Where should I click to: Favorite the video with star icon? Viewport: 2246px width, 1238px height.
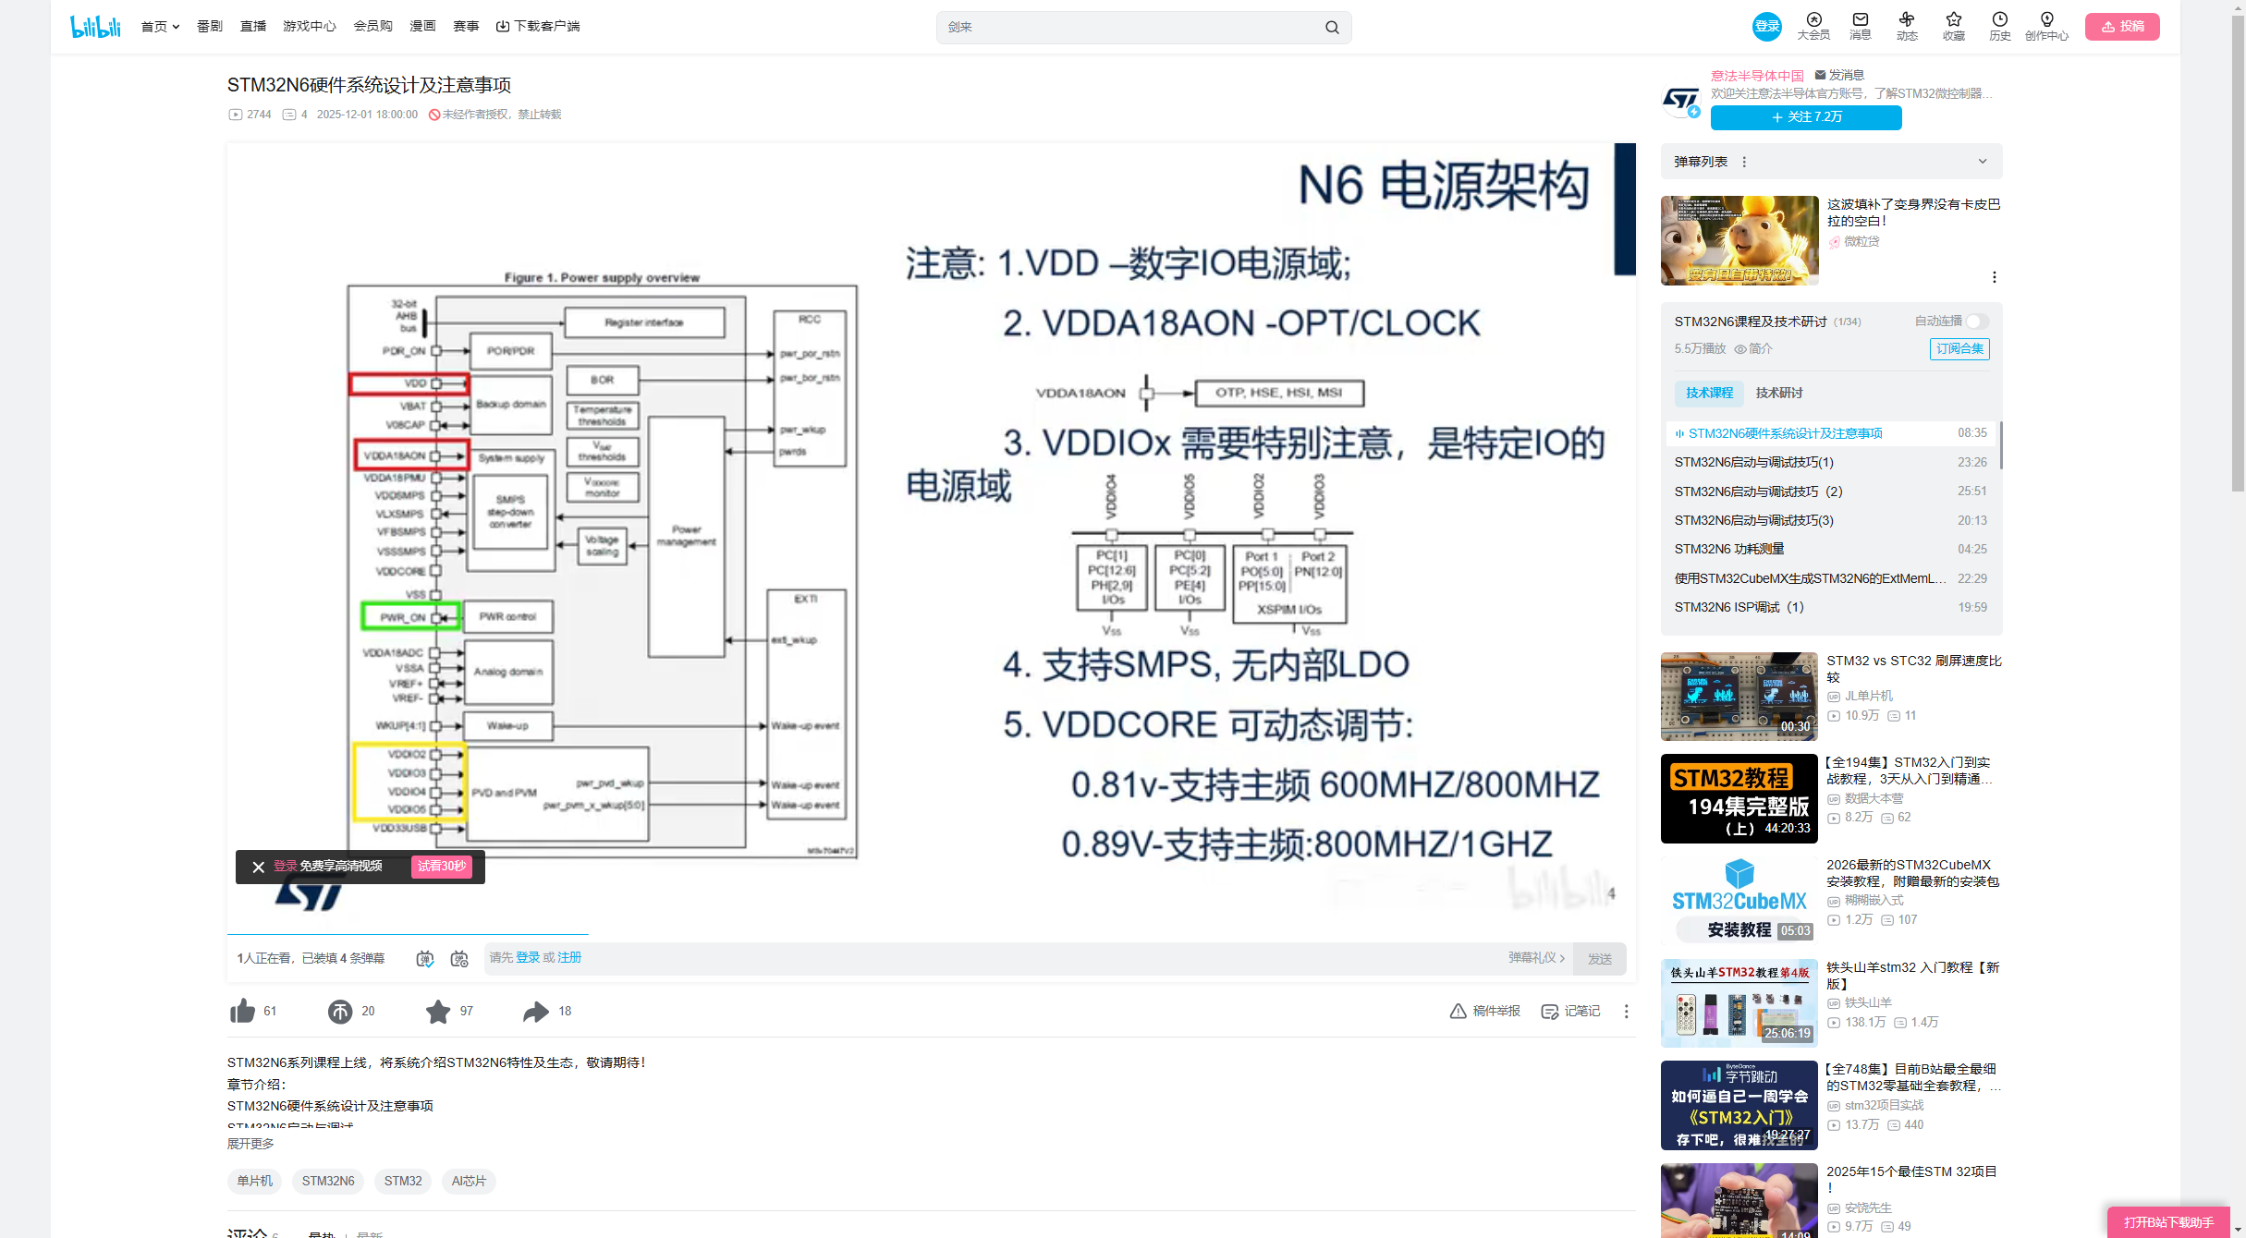438,1012
